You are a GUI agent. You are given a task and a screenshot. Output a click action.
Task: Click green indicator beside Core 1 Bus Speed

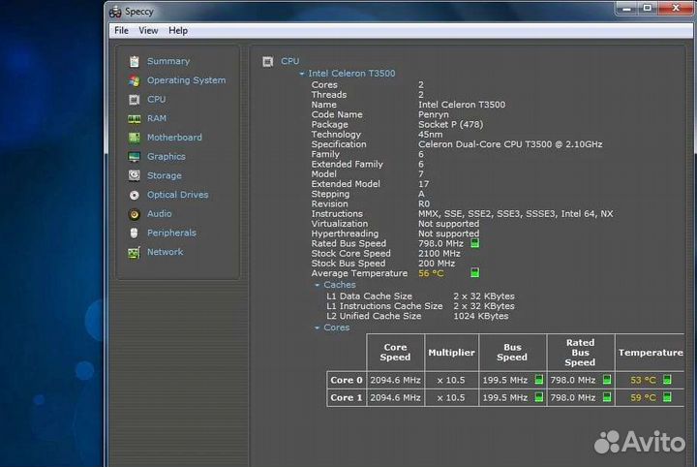(539, 397)
